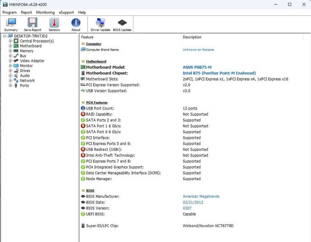The image size is (311, 242).
Task: Select the Motherboard tree item label
Action: tap(31, 46)
